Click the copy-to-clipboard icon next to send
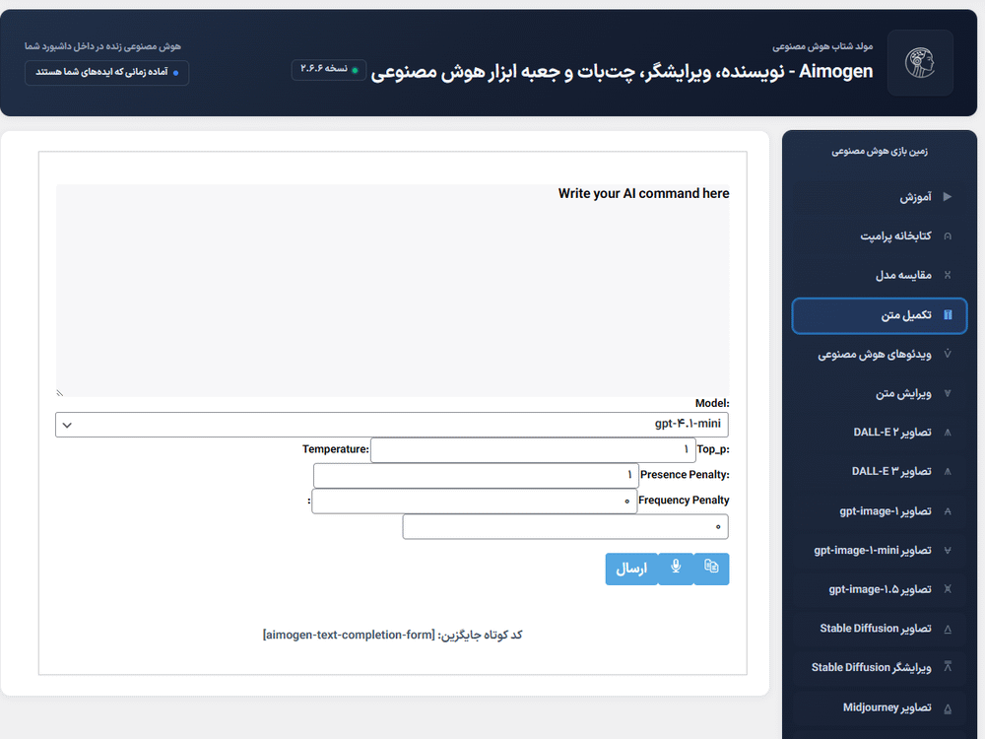Viewport: 985px width, 739px height. click(711, 569)
